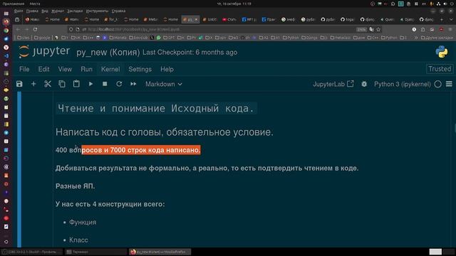Paste cell from clipboard icon

pyautogui.click(x=76, y=84)
